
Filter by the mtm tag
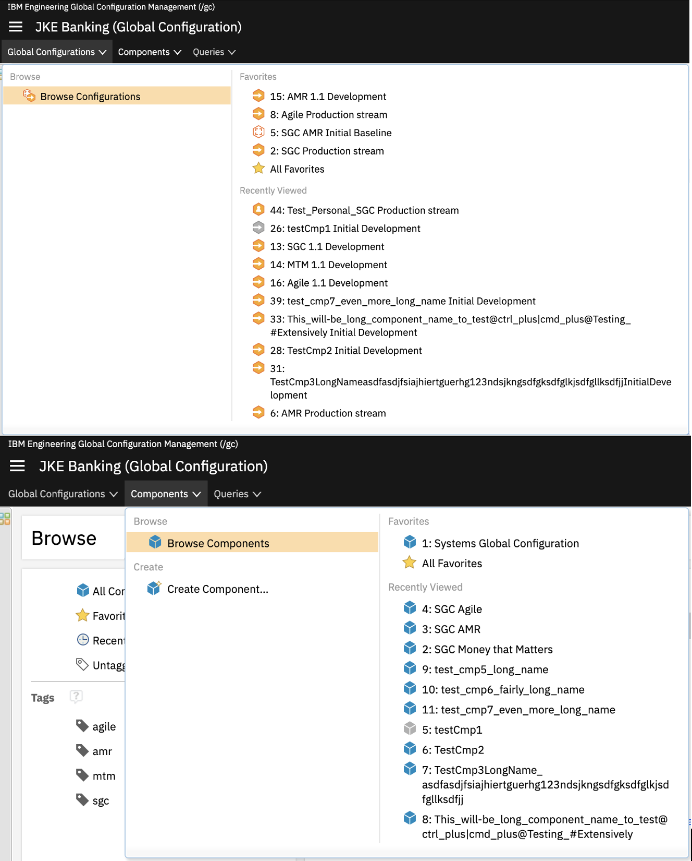(x=104, y=776)
